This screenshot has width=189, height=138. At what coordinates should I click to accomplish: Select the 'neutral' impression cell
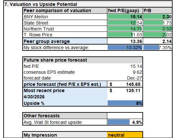[125, 135]
